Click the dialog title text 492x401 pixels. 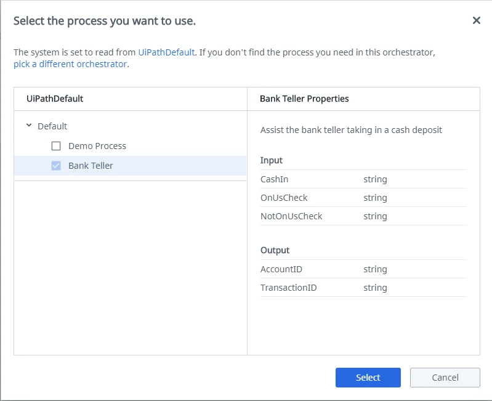(105, 21)
